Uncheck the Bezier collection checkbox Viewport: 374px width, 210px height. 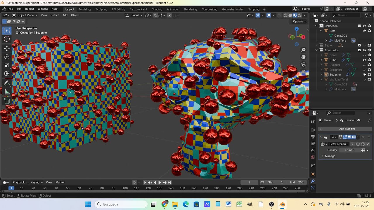point(359,45)
